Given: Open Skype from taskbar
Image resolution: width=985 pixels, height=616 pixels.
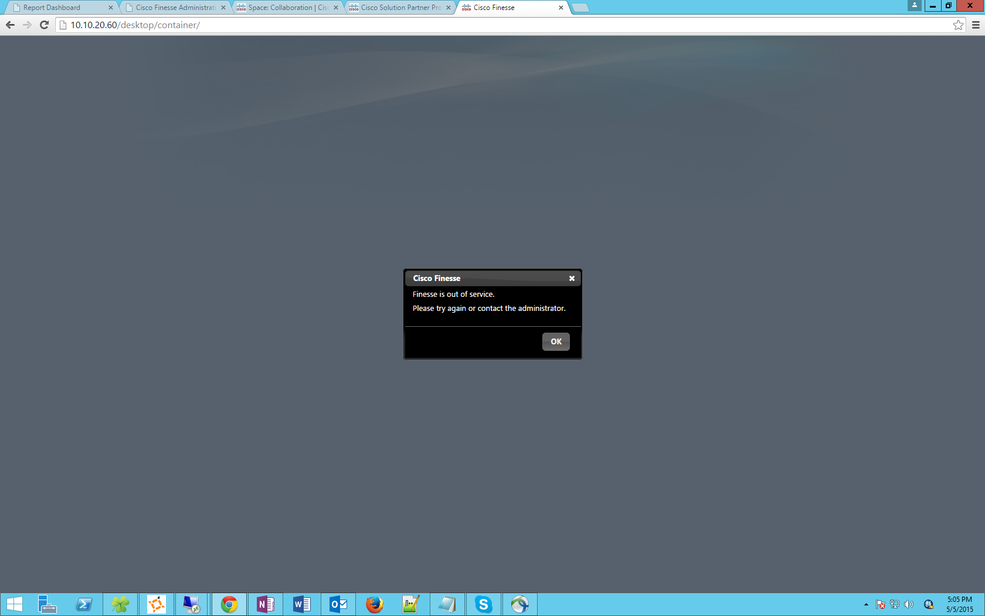Looking at the screenshot, I should coord(484,604).
